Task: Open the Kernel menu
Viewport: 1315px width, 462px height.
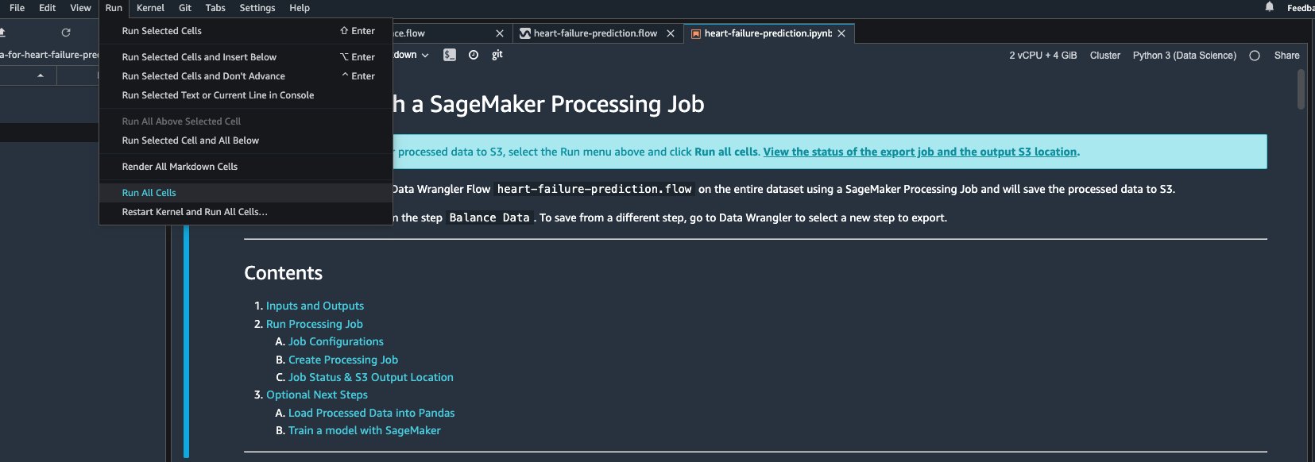Action: tap(150, 8)
